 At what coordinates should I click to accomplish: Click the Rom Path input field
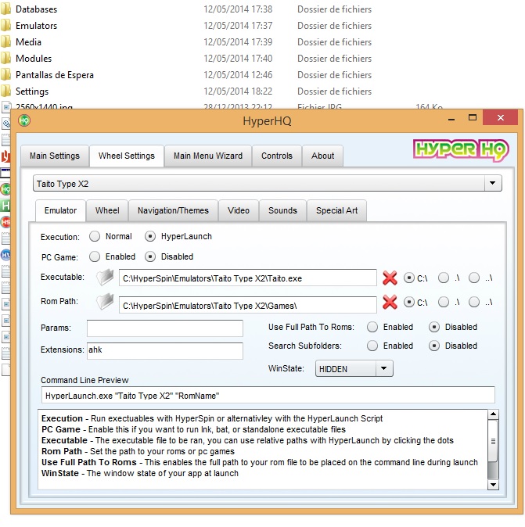(x=248, y=305)
